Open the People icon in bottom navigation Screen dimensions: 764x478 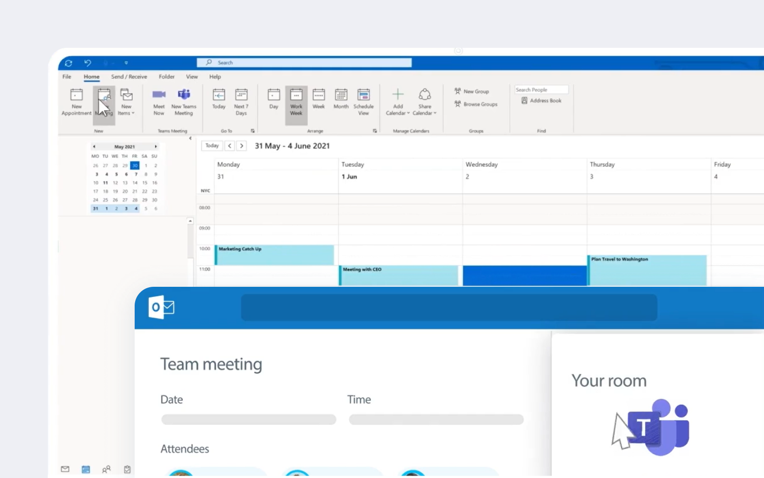point(106,469)
